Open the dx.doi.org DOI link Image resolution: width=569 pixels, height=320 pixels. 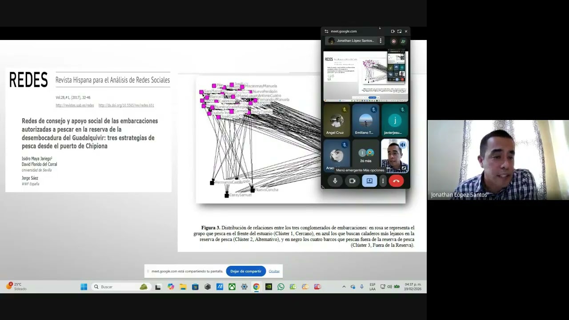(126, 105)
